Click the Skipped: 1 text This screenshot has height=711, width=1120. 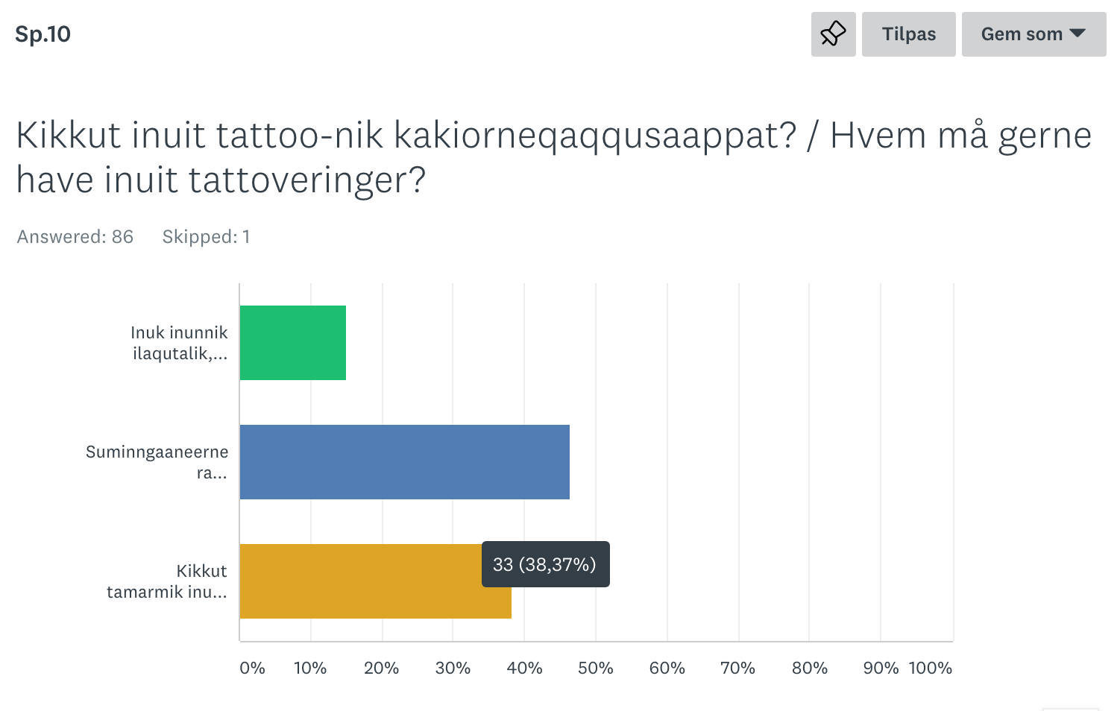[206, 237]
